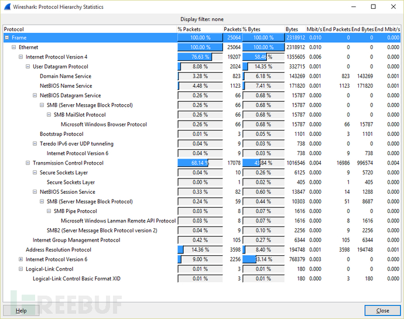Click the 14.36 % packets bar for ARP
404x319 pixels.
200,250
